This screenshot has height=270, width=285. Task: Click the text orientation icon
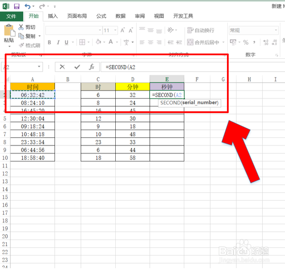click(171, 30)
